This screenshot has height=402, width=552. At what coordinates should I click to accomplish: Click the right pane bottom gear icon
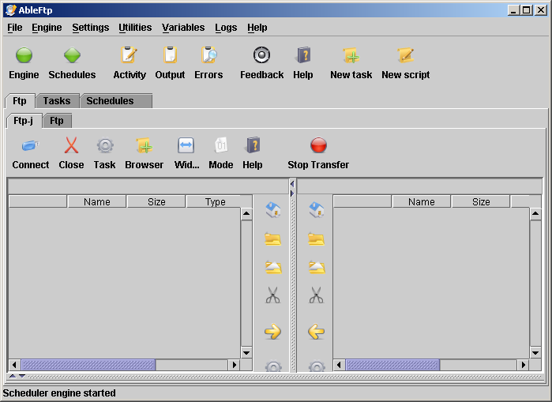coord(317,366)
